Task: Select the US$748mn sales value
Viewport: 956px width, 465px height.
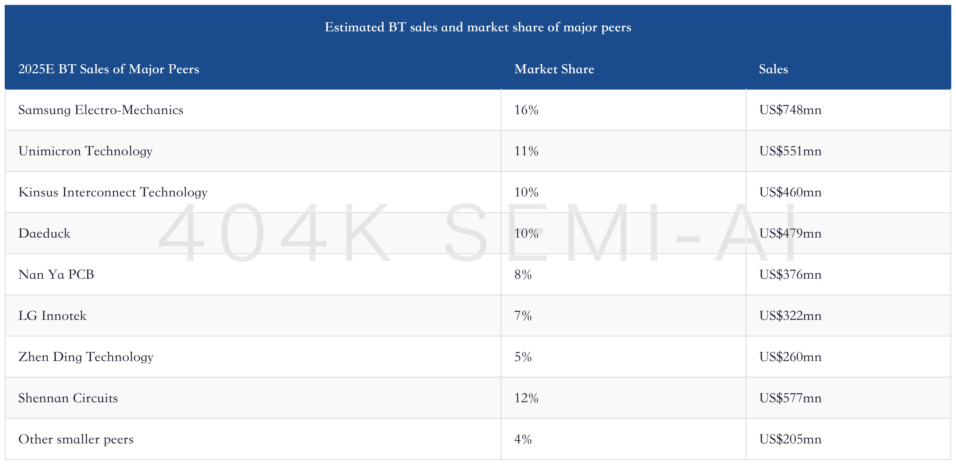Action: [790, 110]
